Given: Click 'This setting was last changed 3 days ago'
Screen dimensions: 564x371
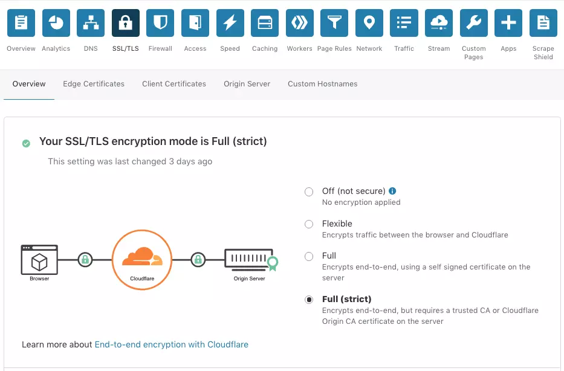Looking at the screenshot, I should click(130, 161).
